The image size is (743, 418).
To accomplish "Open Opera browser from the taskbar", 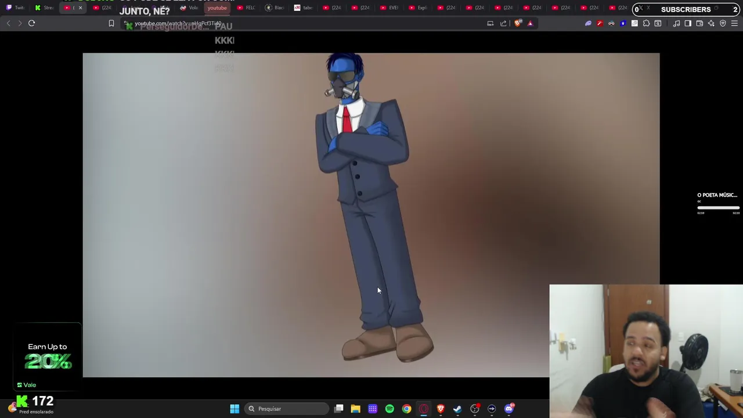I will click(x=424, y=409).
